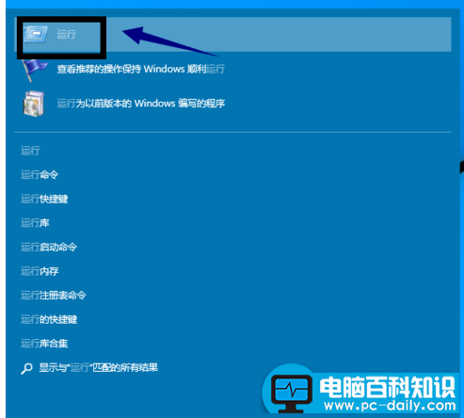Show all results matching 运行
This screenshot has height=418, width=464.
98,368
